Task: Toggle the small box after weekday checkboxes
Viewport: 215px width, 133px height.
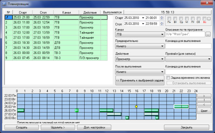Action: click(209, 19)
